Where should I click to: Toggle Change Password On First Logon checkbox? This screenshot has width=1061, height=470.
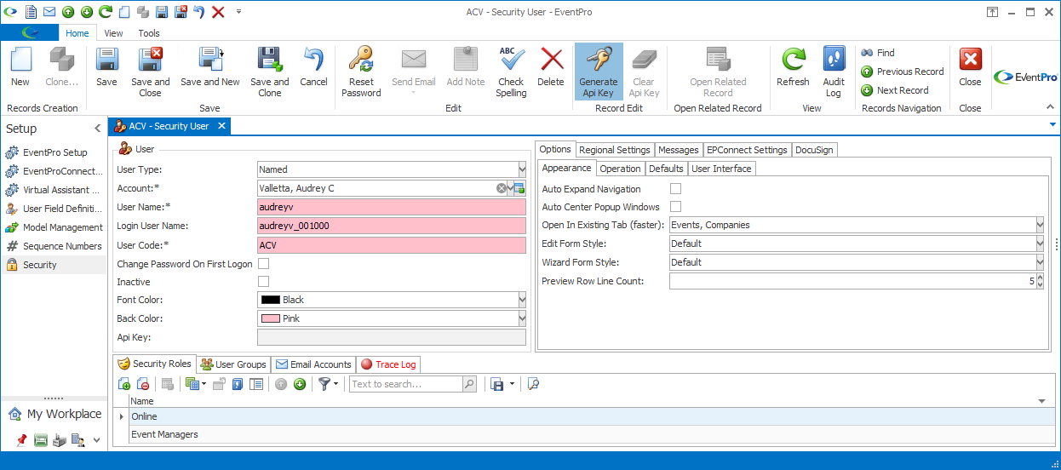(263, 263)
